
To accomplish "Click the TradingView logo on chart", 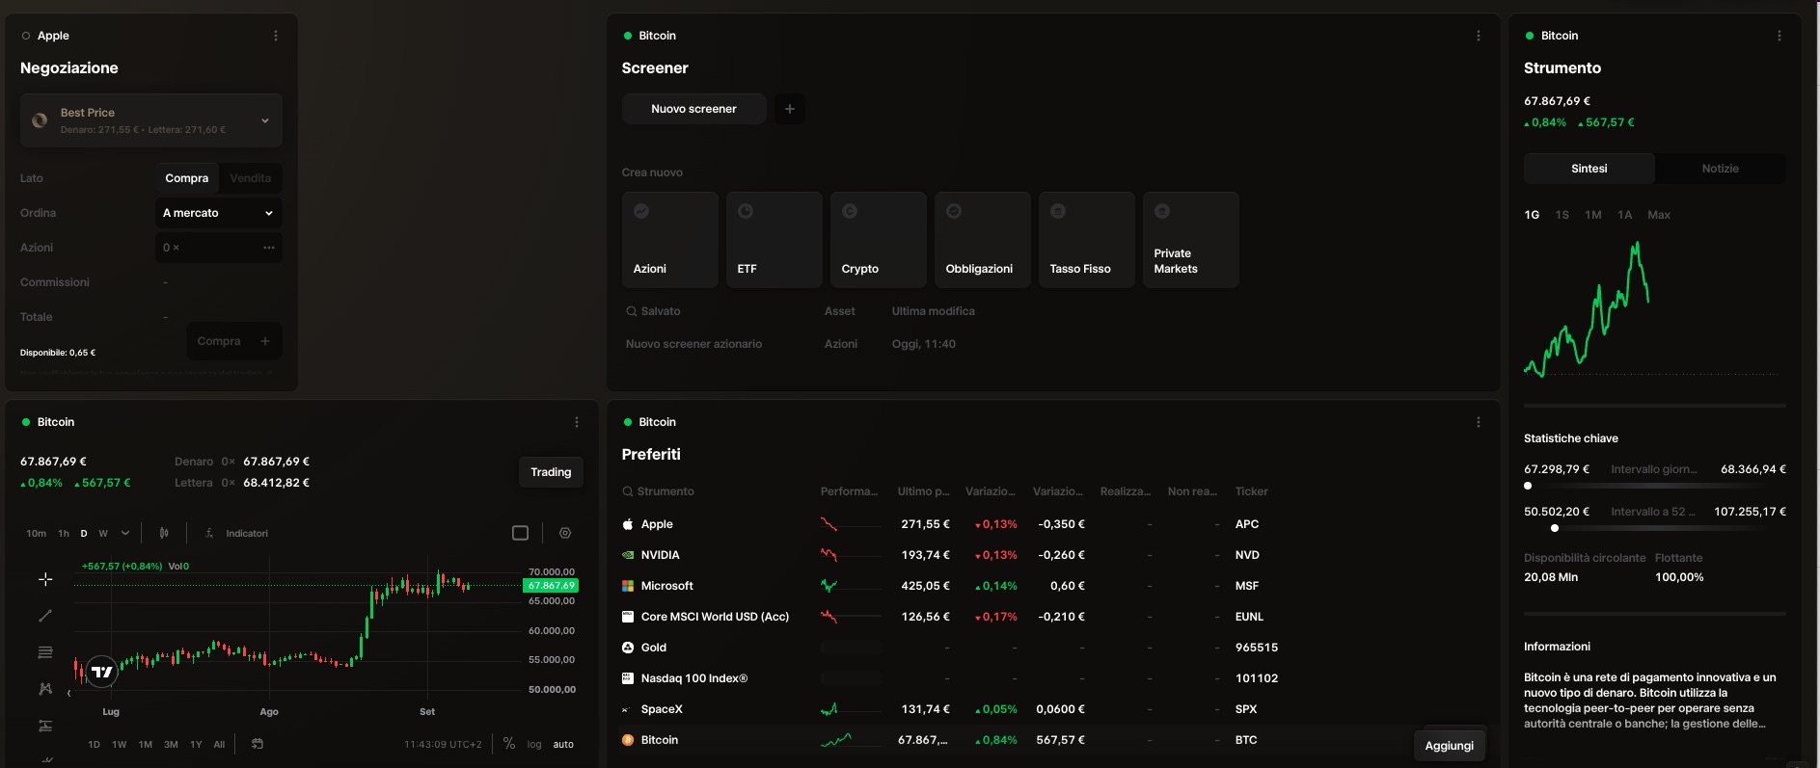I will 102,672.
